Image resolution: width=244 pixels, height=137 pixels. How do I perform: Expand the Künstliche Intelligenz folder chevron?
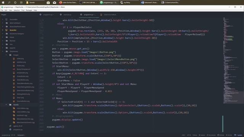(3, 34)
